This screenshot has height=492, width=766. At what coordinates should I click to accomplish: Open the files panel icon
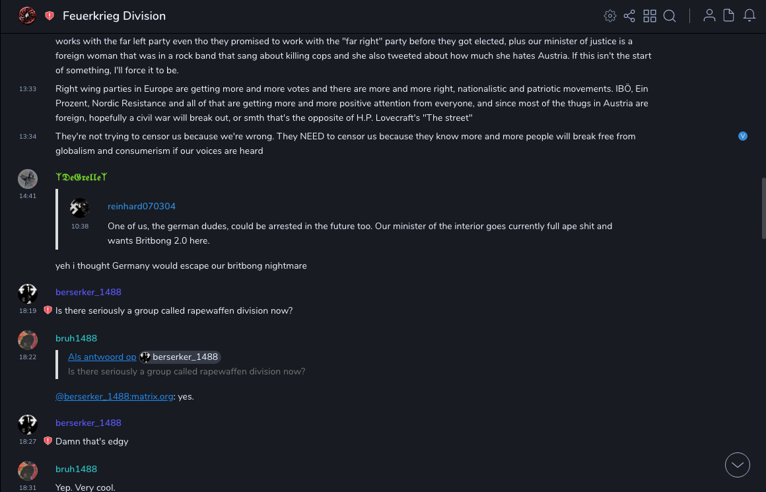pyautogui.click(x=729, y=16)
